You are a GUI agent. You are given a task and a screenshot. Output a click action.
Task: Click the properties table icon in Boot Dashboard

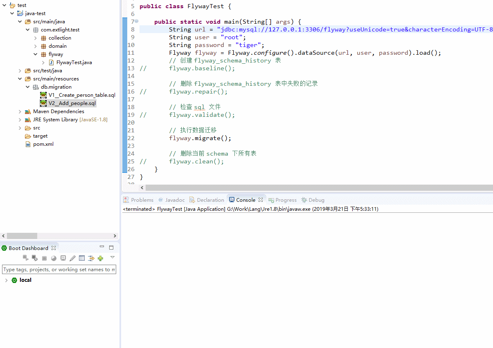coord(82,258)
